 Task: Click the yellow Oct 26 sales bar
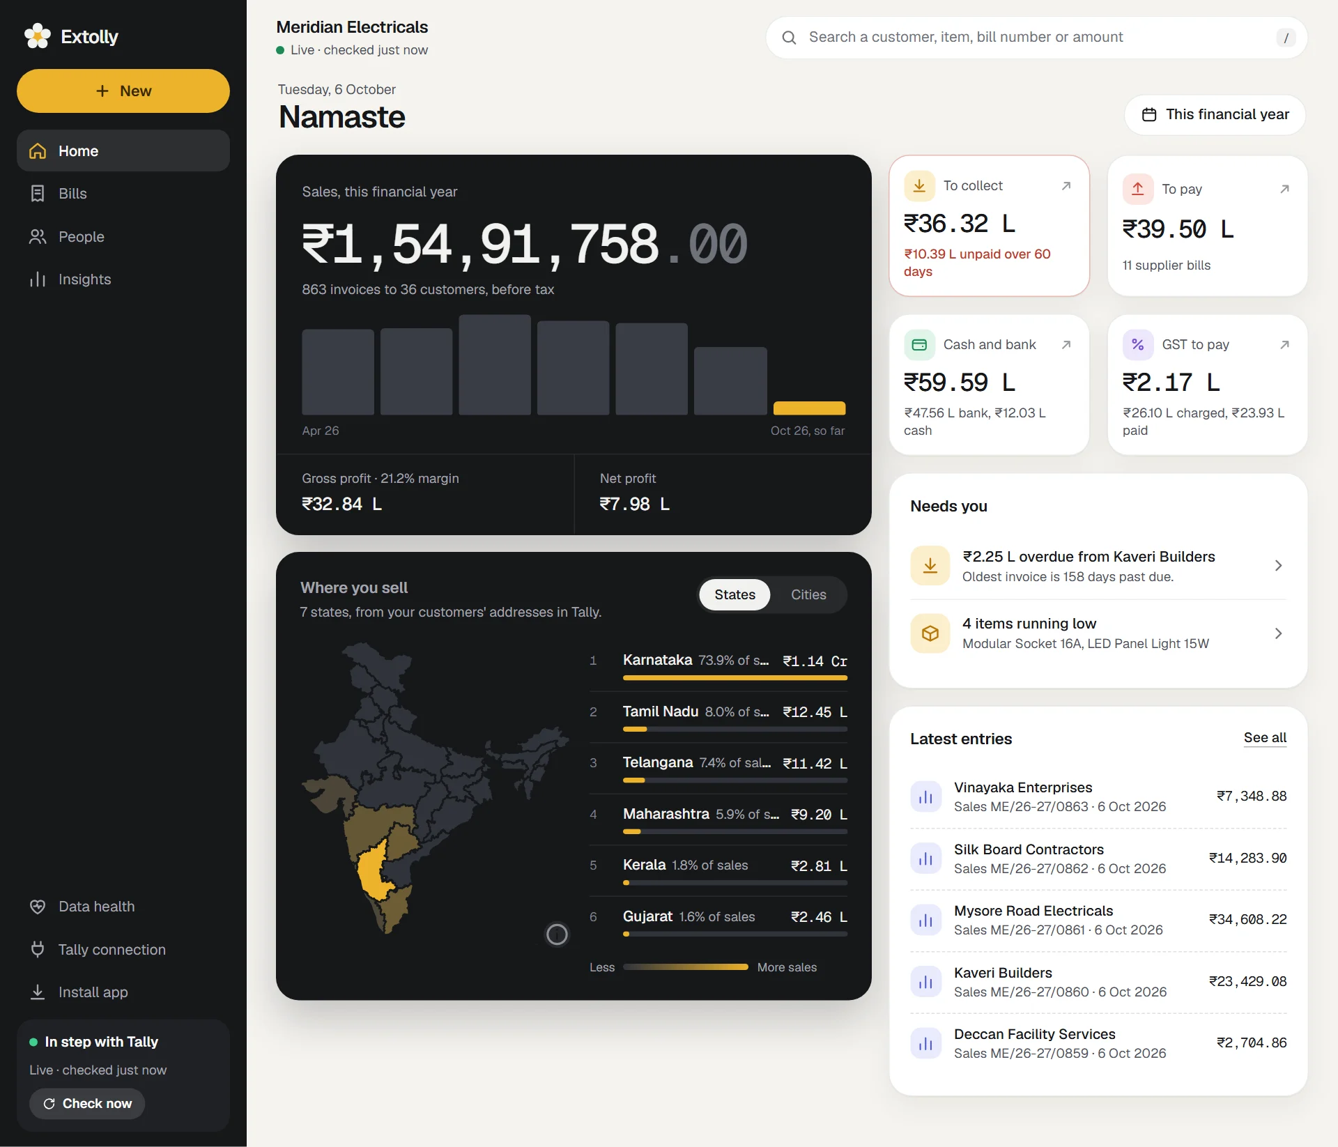tap(809, 408)
